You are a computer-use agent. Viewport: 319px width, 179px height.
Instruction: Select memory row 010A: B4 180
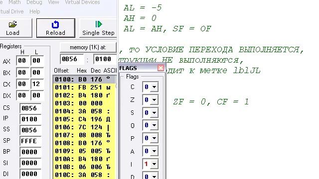tap(84, 159)
